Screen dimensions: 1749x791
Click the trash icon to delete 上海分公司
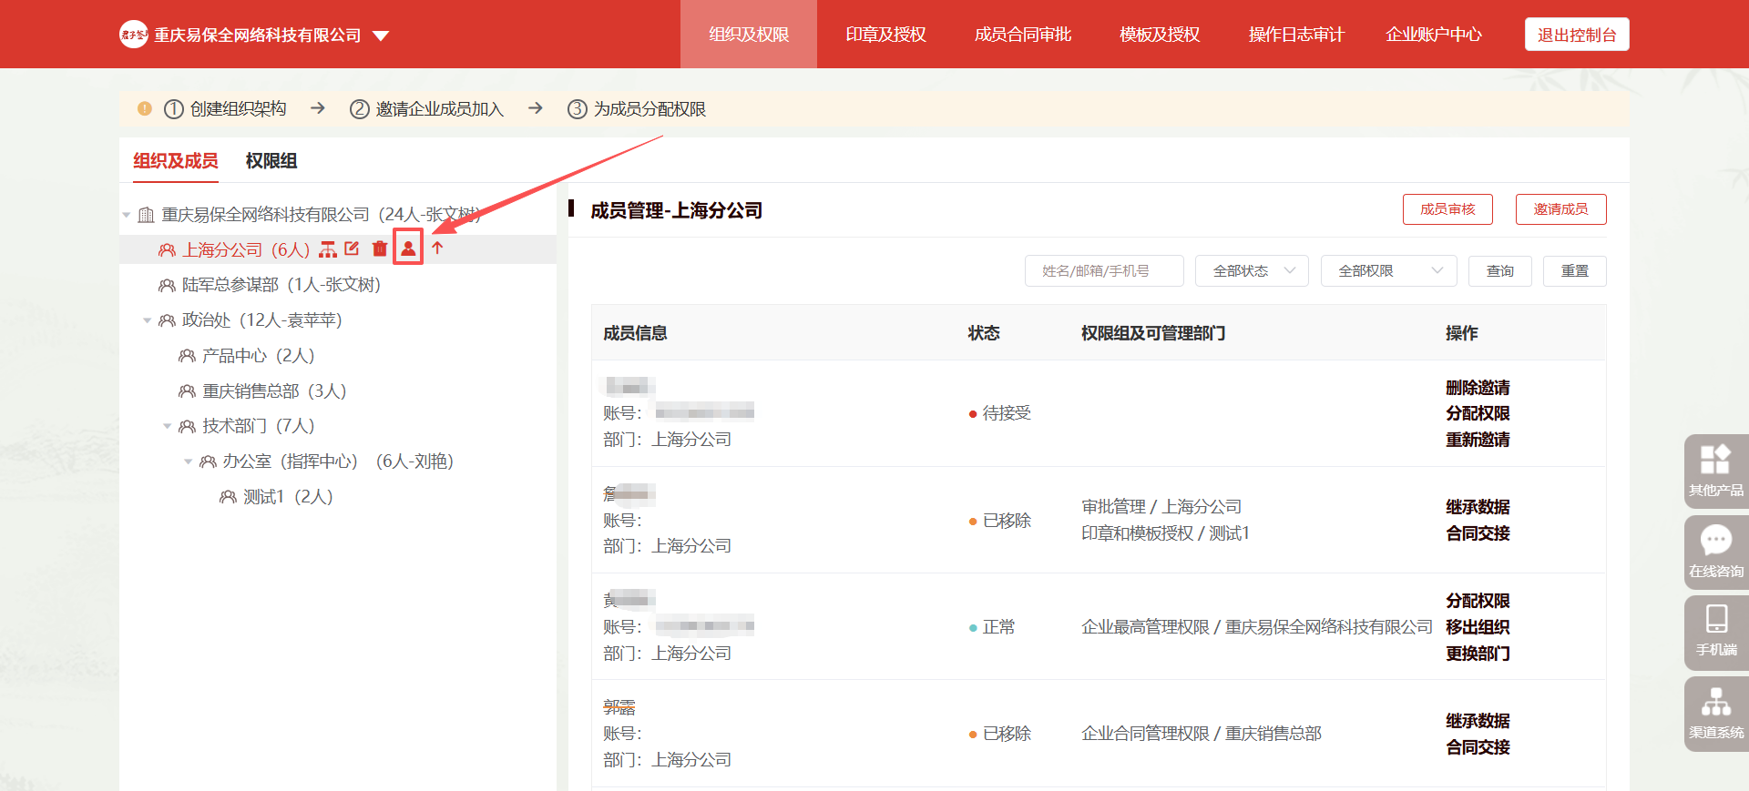click(380, 248)
